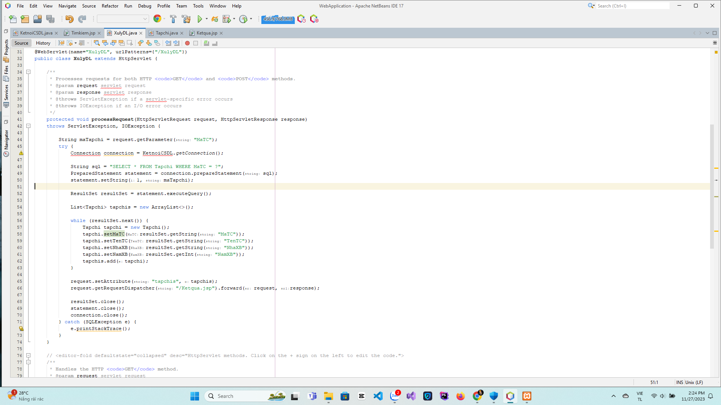The height and width of the screenshot is (405, 721).
Task: Open the project configuration combo box
Action: pyautogui.click(x=123, y=19)
